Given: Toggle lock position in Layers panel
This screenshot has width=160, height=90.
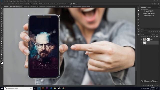Looking at the screenshot, I should [148, 36].
